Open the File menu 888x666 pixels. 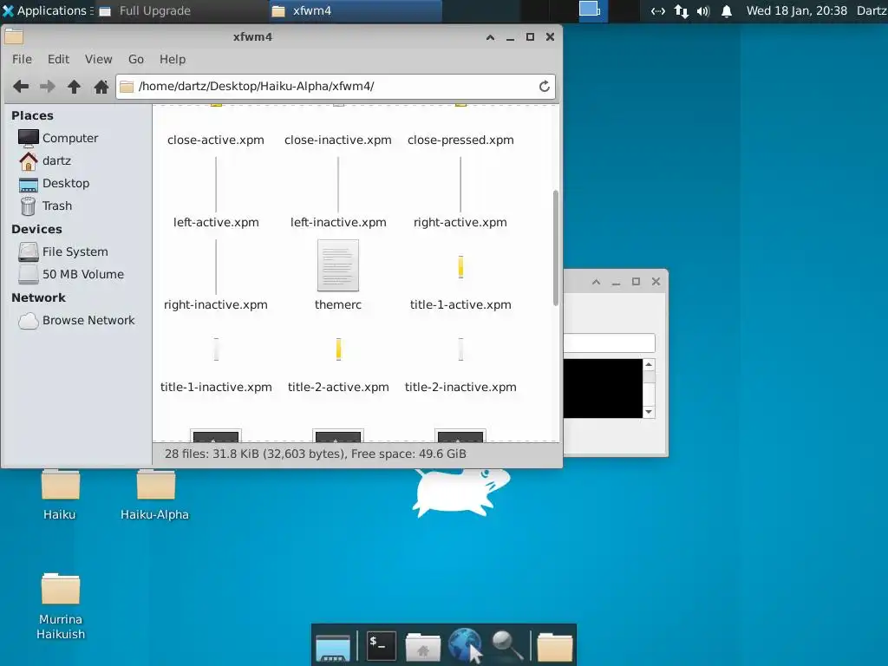tap(22, 59)
